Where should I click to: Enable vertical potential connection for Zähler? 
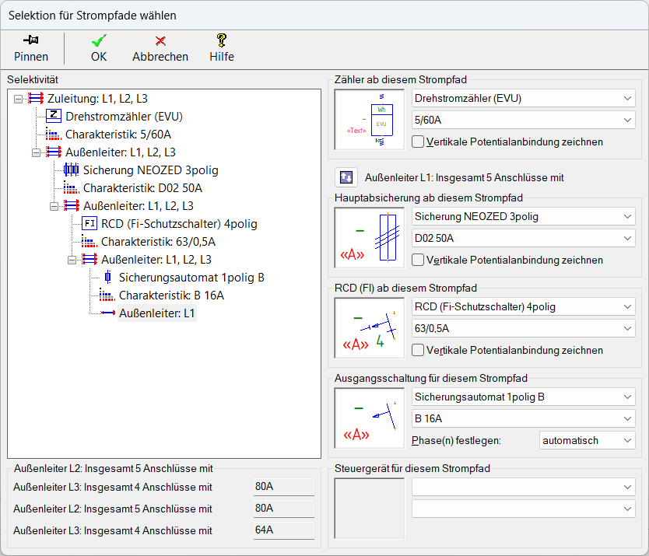[419, 142]
